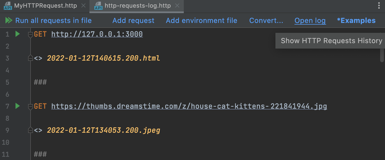Close the http-requests-log.http tab
Screen dimensions: 385x160
click(177, 6)
